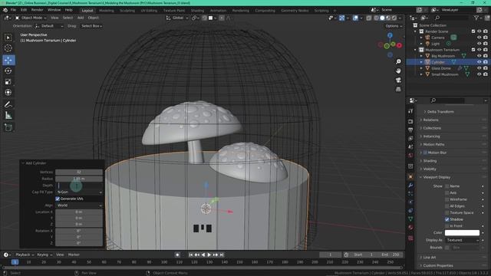
Task: Open the File menu
Action: [x=13, y=10]
